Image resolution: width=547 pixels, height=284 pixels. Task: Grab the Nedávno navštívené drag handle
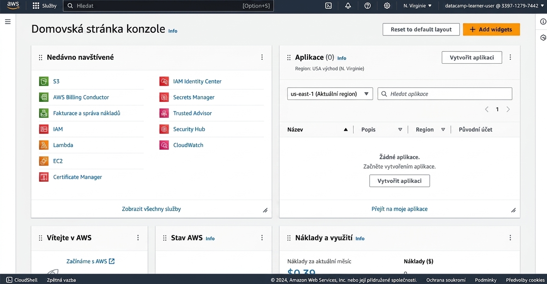click(40, 57)
